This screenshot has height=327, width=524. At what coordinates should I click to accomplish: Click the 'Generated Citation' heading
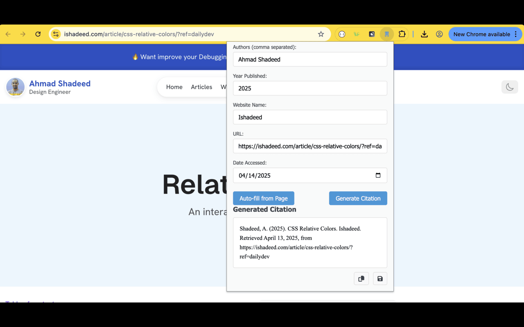coord(264,209)
